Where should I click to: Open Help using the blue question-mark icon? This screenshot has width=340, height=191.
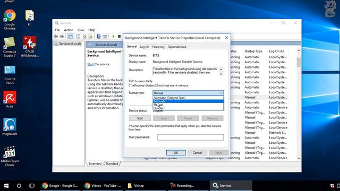[98, 37]
